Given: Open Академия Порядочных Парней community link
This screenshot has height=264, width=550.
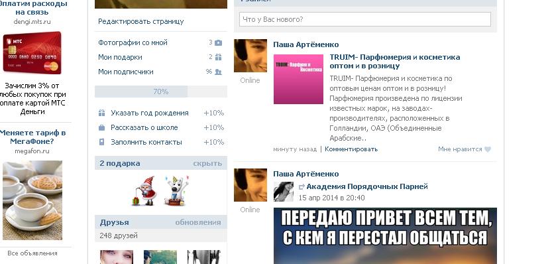Looking at the screenshot, I should [367, 187].
